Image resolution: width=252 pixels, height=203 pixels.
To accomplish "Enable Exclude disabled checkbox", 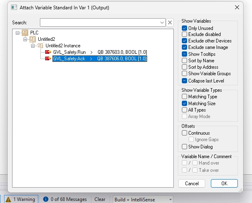I will pyautogui.click(x=184, y=34).
